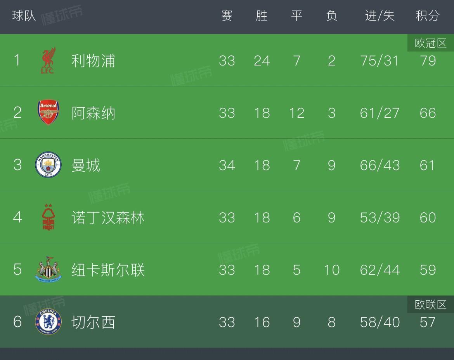Click the 欧冠区 zone label
The height and width of the screenshot is (360, 454).
(431, 43)
